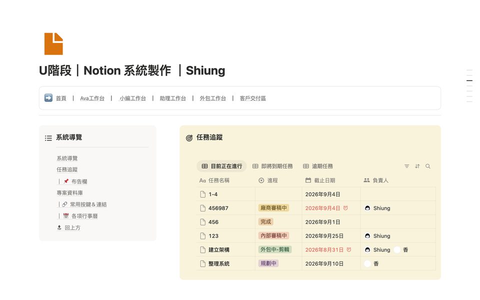Click the blue arrow icon beside 首頁

pos(48,97)
